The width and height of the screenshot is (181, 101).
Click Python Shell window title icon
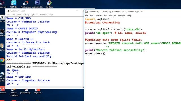8,11
